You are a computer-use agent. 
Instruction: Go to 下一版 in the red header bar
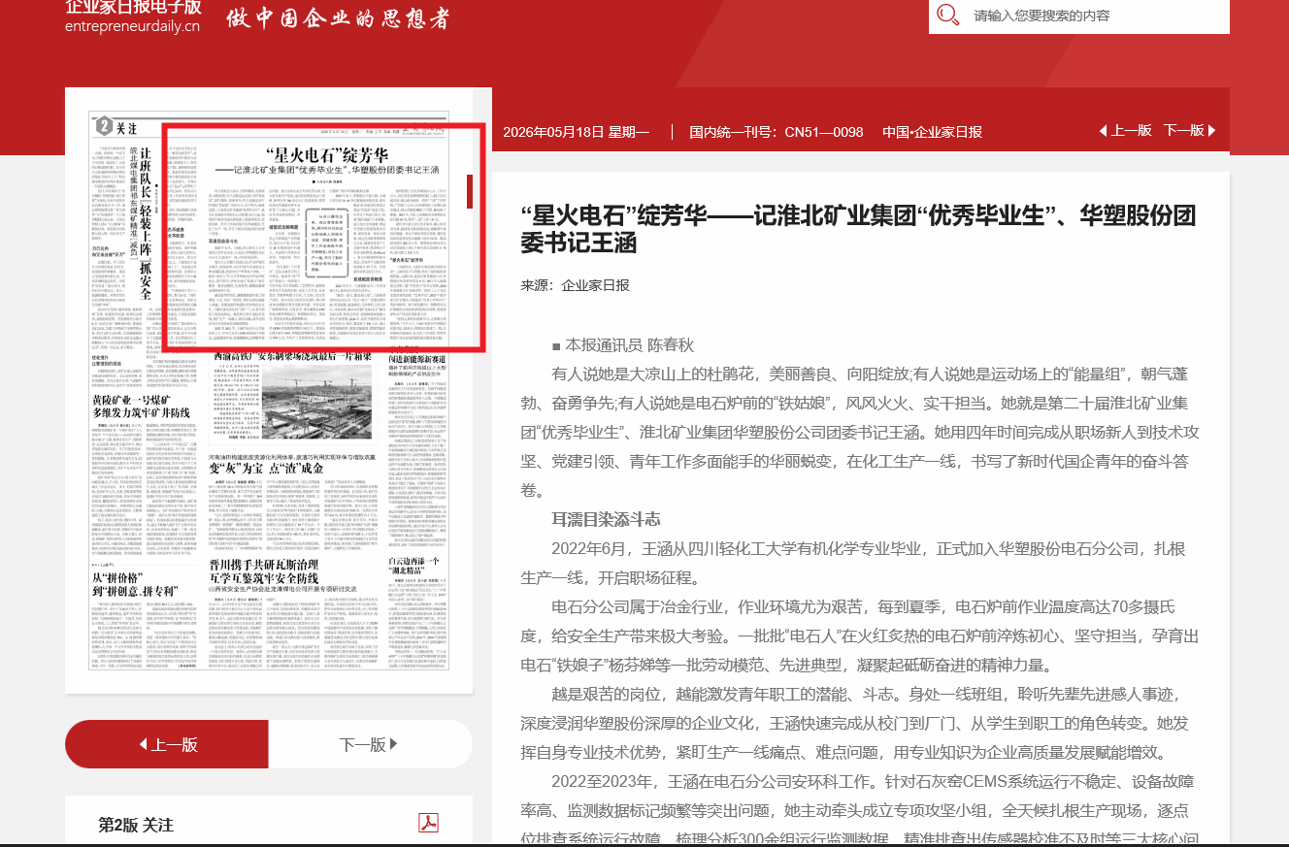[1190, 131]
